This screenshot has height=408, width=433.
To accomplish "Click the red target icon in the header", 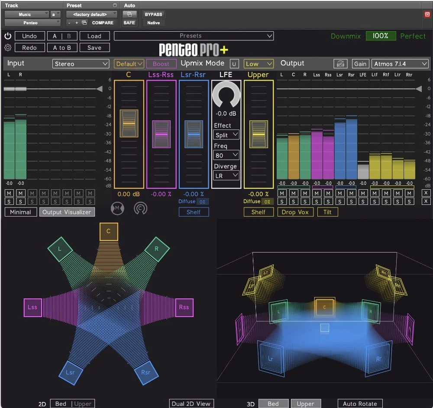I will pyautogui.click(x=427, y=14).
